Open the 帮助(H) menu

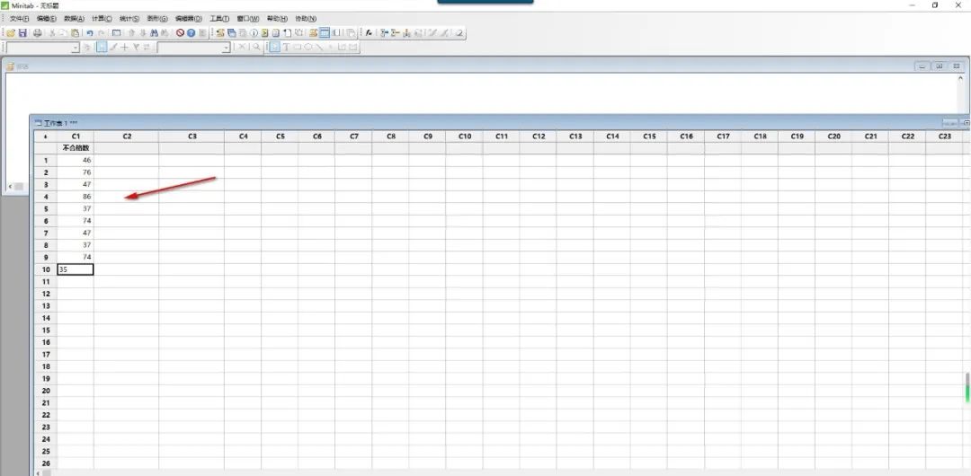point(277,19)
